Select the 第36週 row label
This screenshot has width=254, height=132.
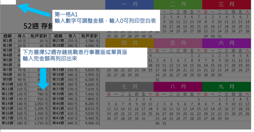pyautogui.click(x=58, y=85)
